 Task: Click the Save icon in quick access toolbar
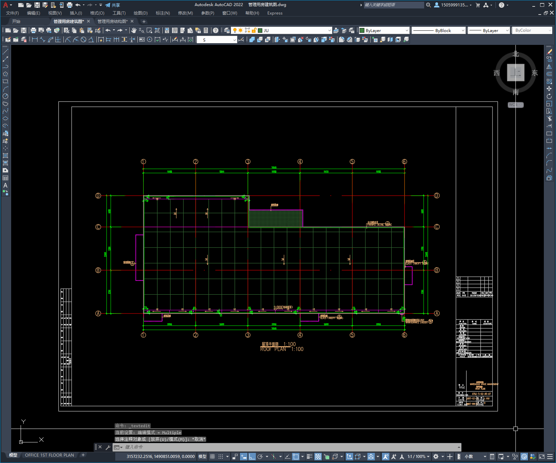37,5
